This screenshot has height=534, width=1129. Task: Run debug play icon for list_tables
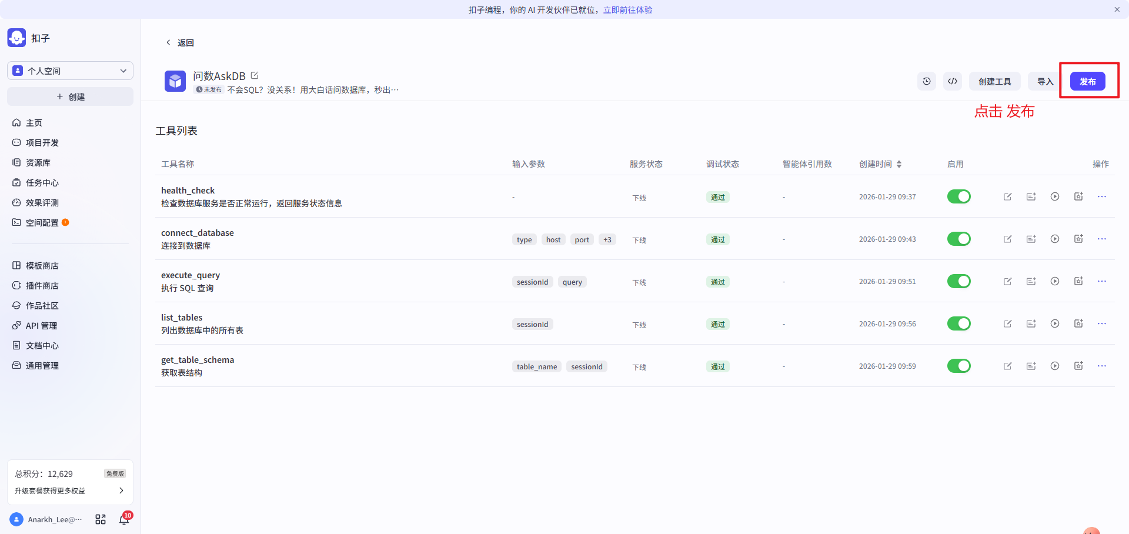[1055, 323]
